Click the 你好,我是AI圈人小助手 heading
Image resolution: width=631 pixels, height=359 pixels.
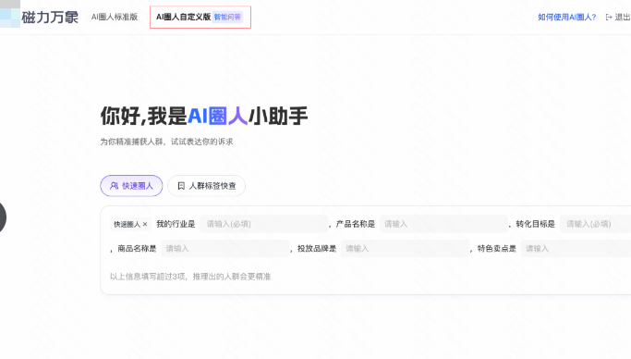(204, 116)
